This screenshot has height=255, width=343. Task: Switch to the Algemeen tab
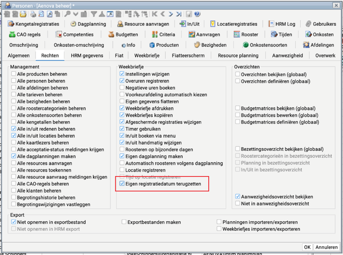tap(19, 56)
